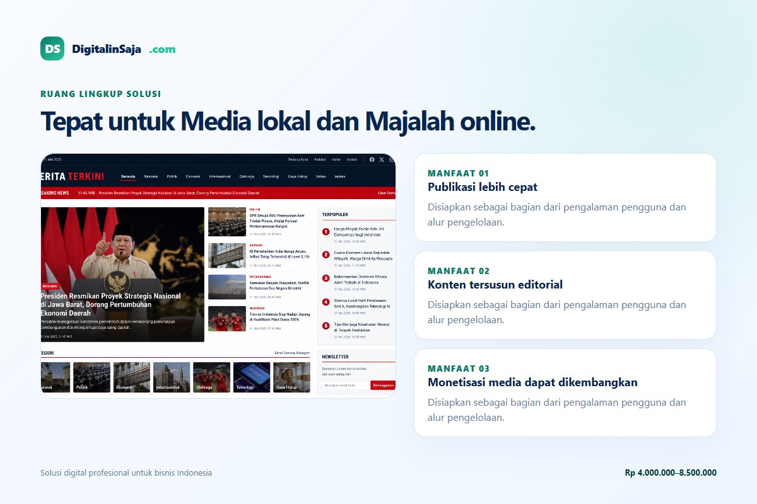Go to the Internasional navigation item

220,176
